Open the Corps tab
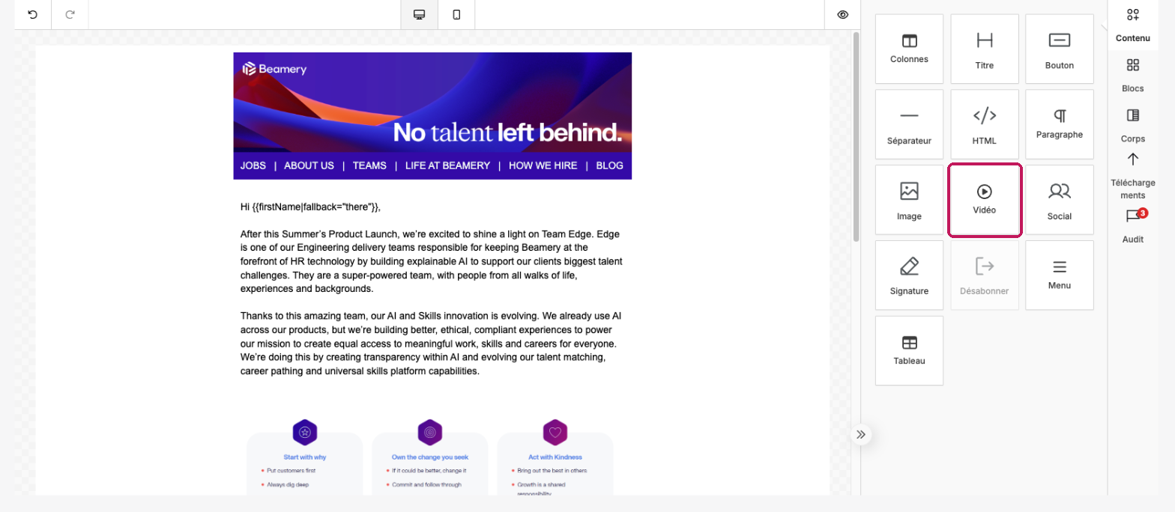Image resolution: width=1175 pixels, height=512 pixels. (1132, 126)
